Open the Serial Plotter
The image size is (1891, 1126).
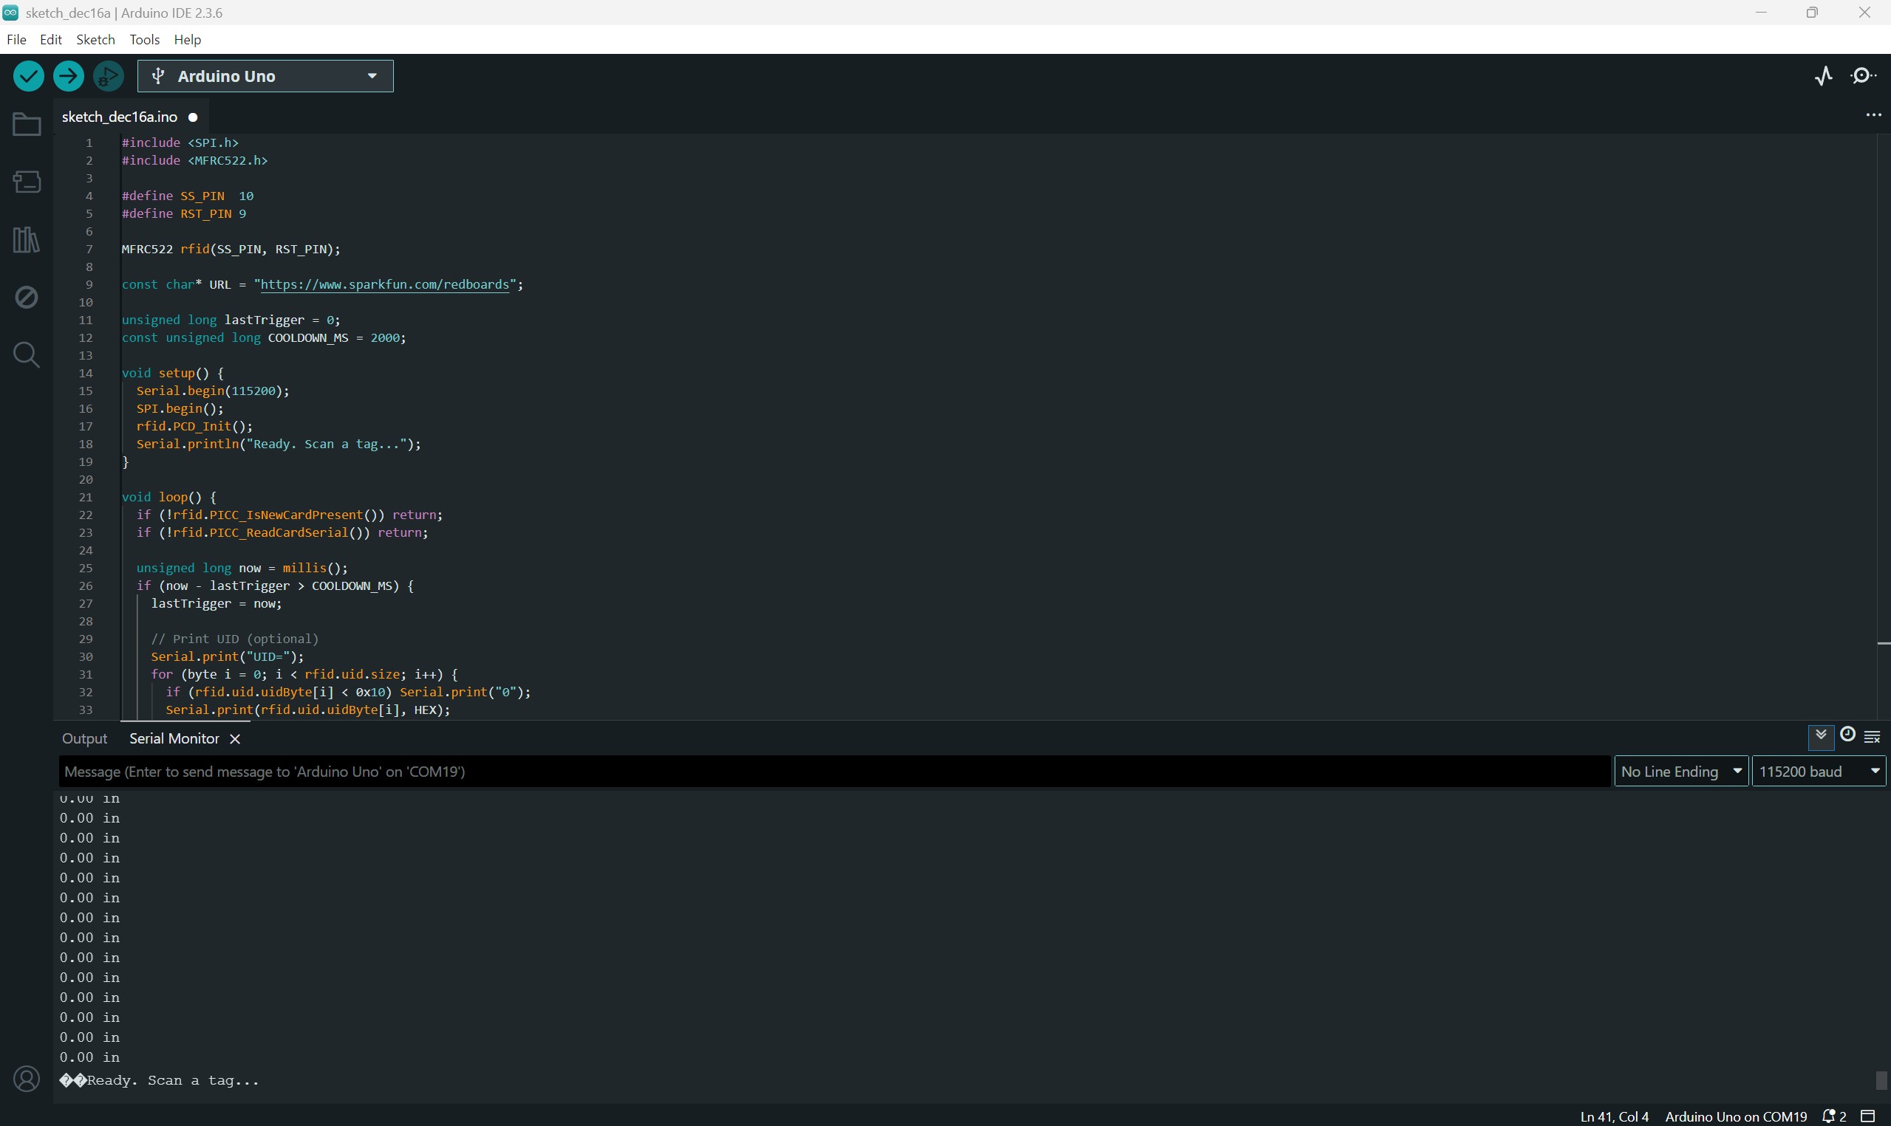tap(1823, 76)
